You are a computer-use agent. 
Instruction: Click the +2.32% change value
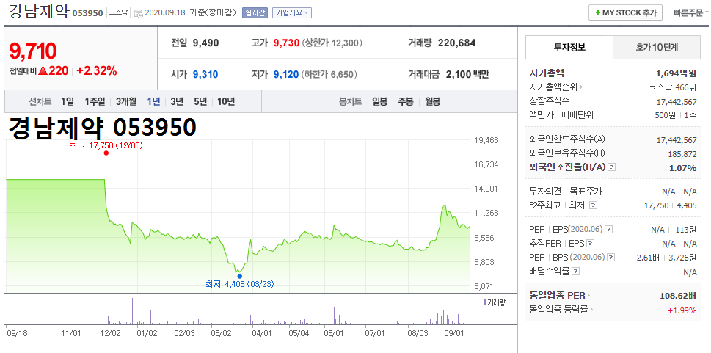pyautogui.click(x=97, y=70)
